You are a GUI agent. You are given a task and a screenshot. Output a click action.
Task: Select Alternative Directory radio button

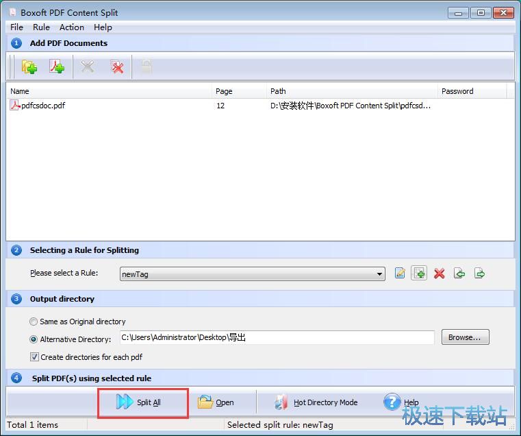[x=34, y=339]
